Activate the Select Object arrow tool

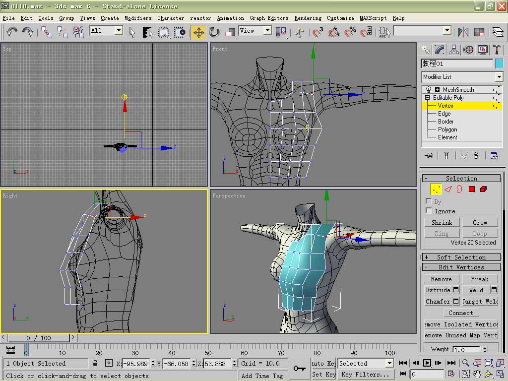pyautogui.click(x=132, y=32)
